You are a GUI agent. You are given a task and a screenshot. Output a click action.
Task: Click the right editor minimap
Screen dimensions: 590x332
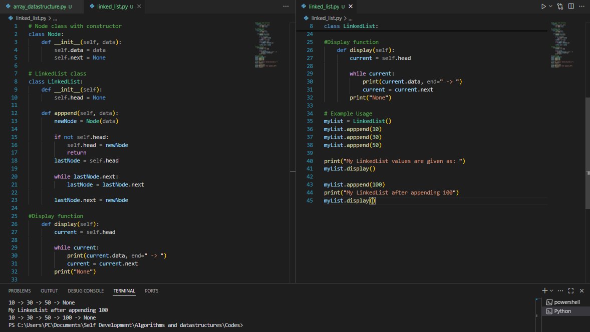pyautogui.click(x=563, y=45)
